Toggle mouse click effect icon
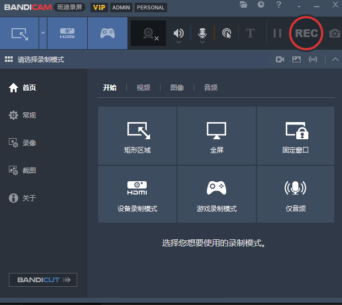This screenshot has width=342, height=305. click(227, 33)
